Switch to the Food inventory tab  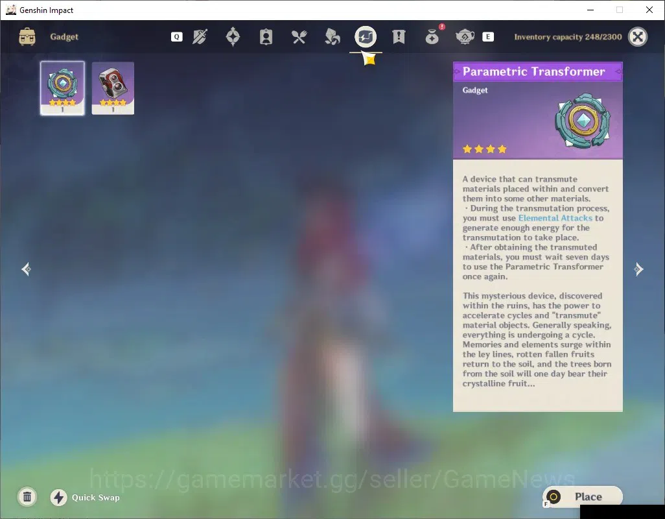pos(299,37)
